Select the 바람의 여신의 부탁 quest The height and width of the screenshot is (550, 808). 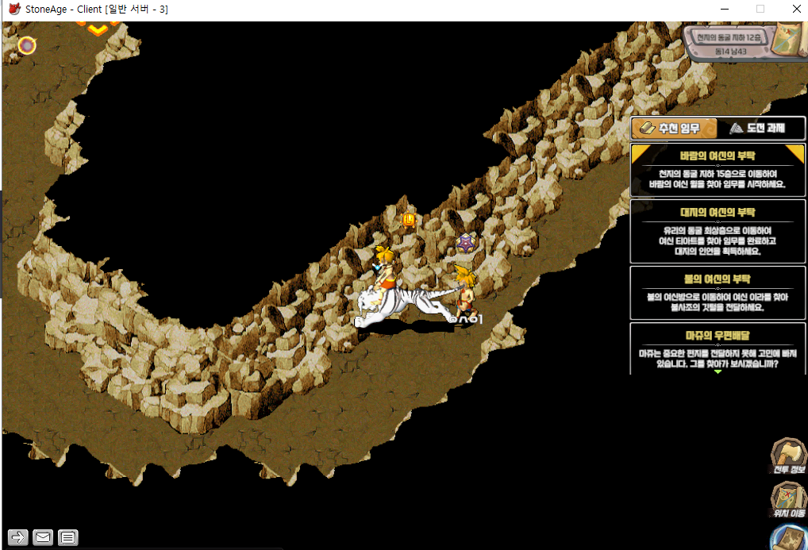(718, 170)
